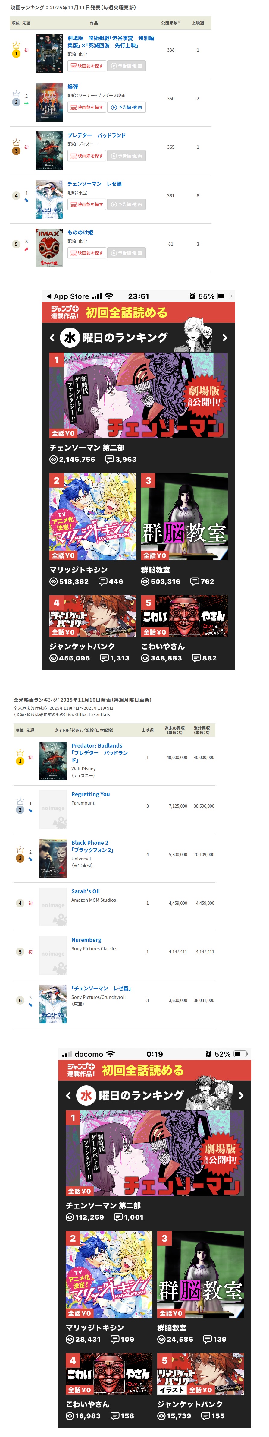Tap the 初回全話読める banner in docomo screenshot
This screenshot has width=269, height=1437.
tap(155, 1070)
